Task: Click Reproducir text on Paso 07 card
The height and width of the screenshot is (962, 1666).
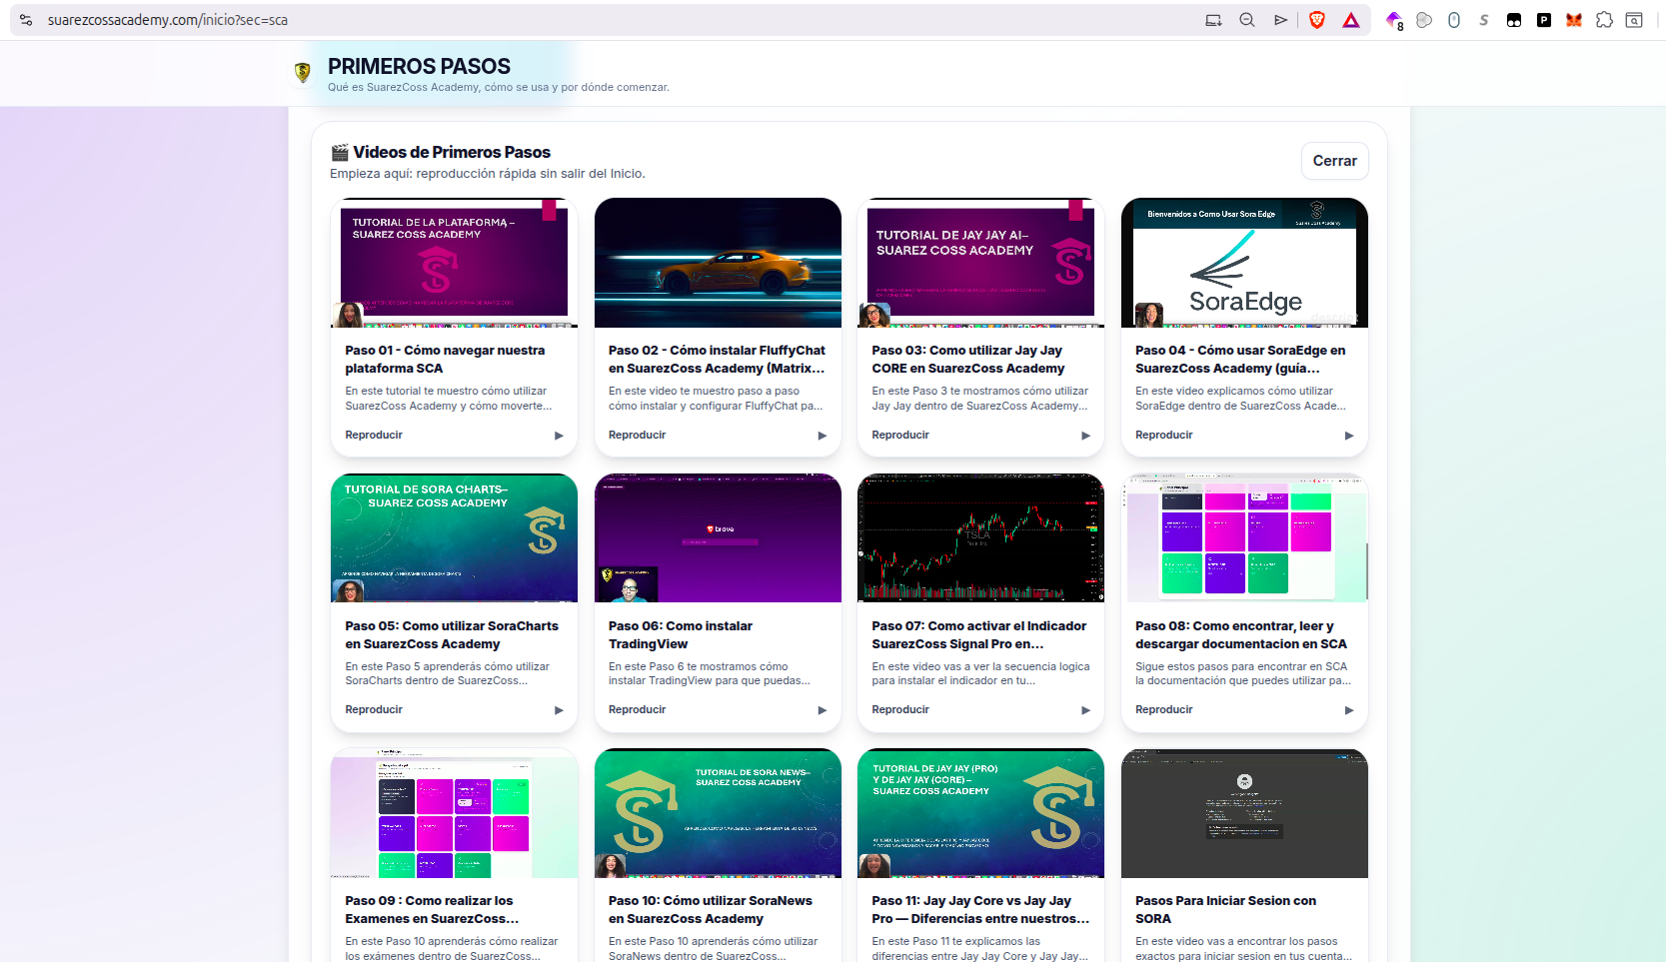Action: (x=899, y=709)
